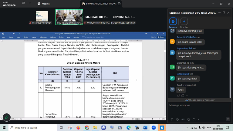Add reaction to the Putus message

pos(182,96)
